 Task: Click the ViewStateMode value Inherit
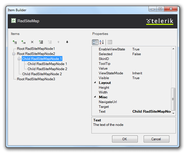137,73
